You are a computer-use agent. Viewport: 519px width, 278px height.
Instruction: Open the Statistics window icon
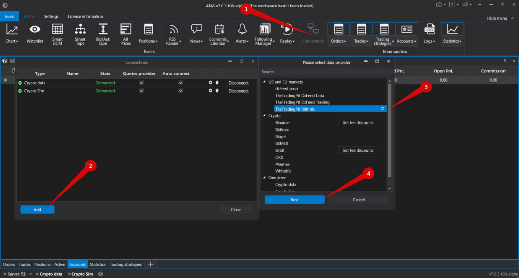tap(452, 29)
